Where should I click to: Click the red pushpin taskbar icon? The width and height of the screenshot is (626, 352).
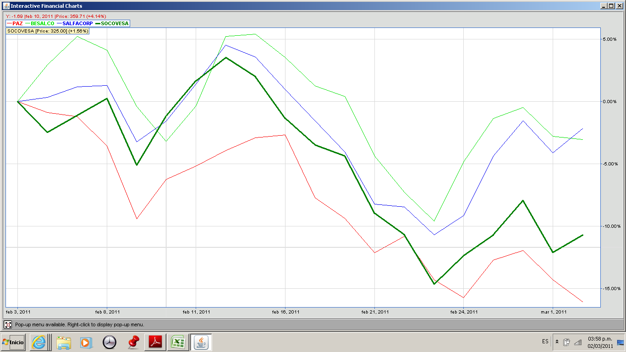(133, 342)
